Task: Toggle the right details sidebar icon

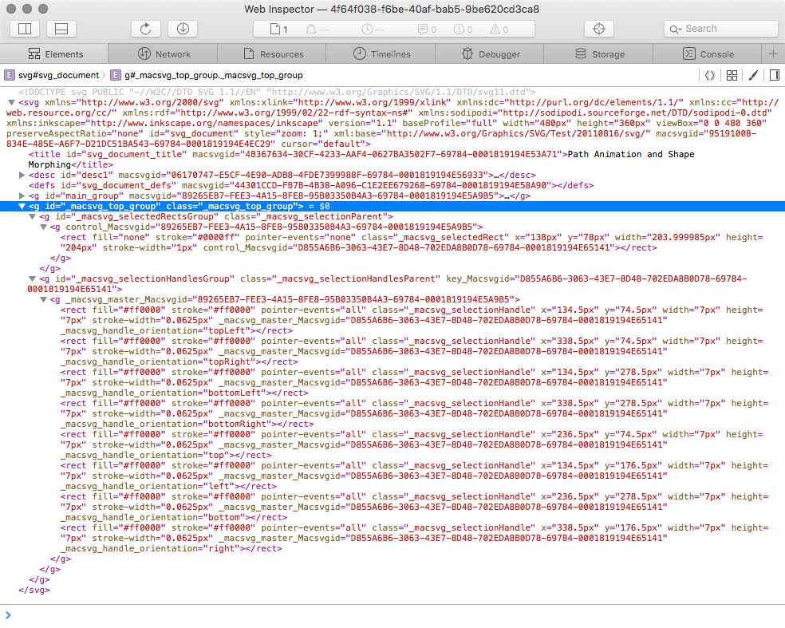Action: click(774, 74)
